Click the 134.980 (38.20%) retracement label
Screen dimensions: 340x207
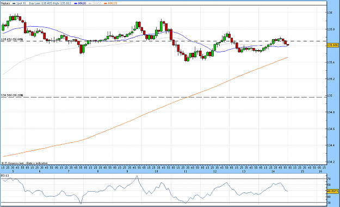pyautogui.click(x=12, y=95)
